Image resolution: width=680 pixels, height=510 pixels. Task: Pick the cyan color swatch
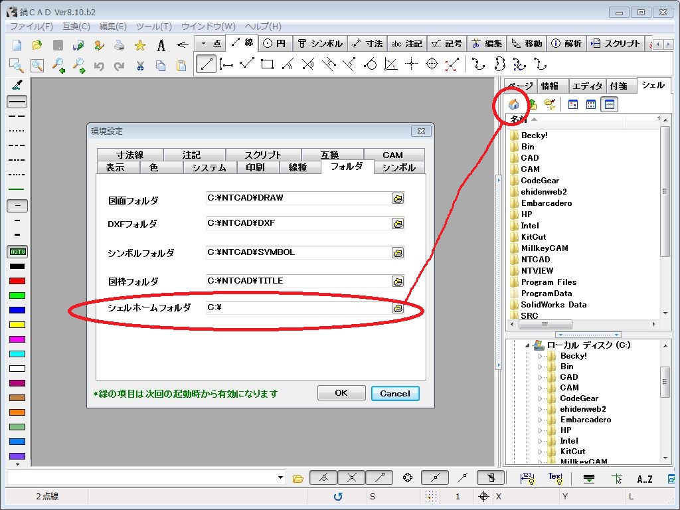(x=17, y=354)
